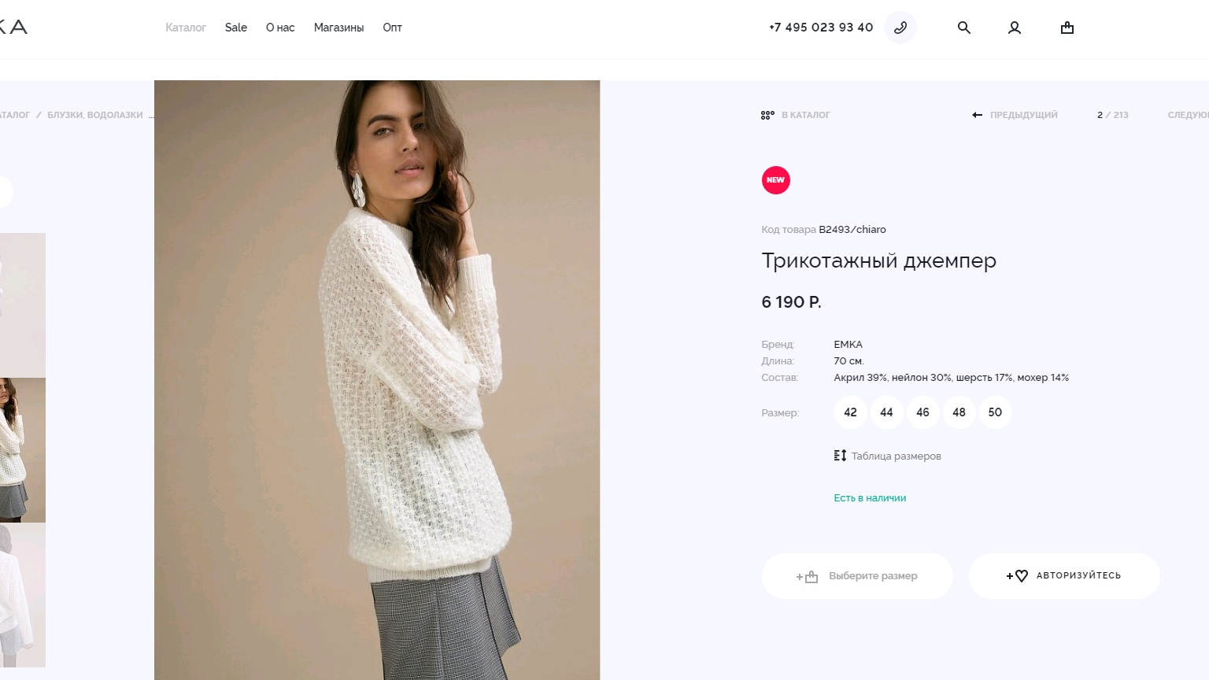Click the Блузки, водолазки breadcrumb

[x=95, y=115]
